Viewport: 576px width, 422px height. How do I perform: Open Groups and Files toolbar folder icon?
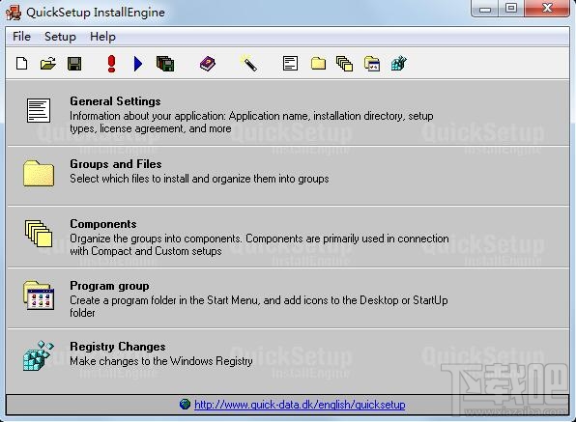[x=318, y=64]
